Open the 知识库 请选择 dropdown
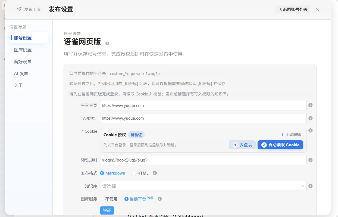Screen dimensions: 338x217 pyautogui.click(x=203, y=186)
